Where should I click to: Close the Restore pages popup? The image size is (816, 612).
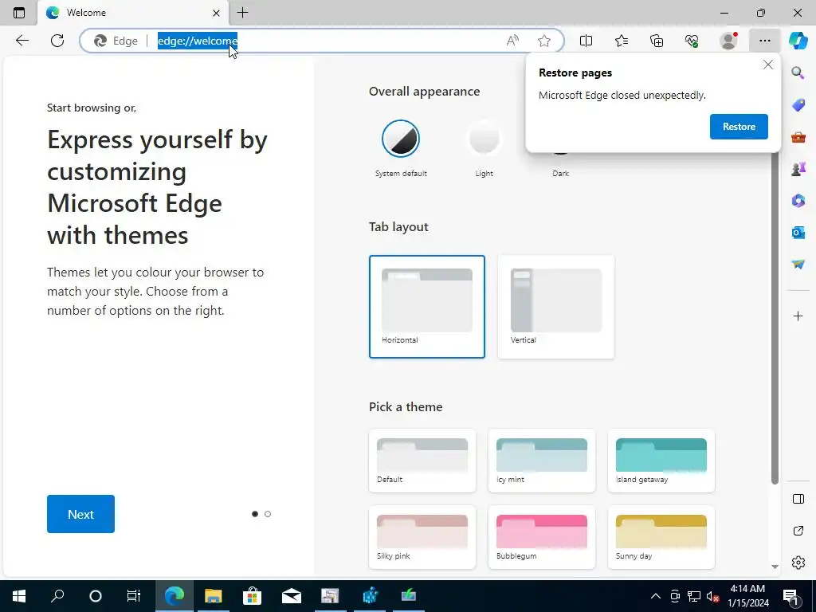[x=767, y=65]
